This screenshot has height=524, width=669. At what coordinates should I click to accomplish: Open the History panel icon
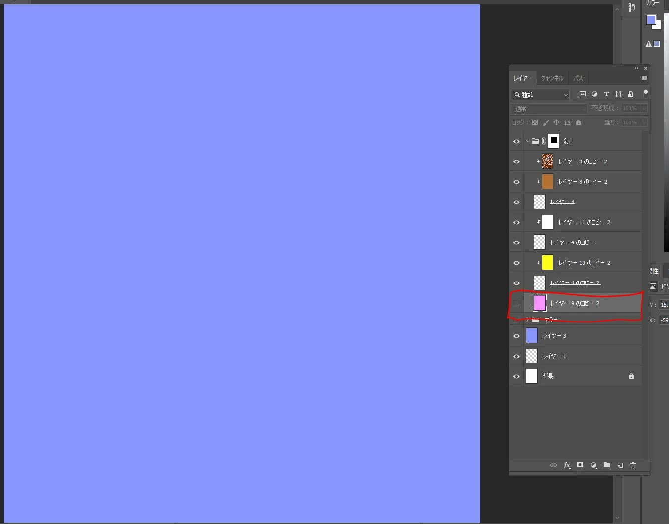coord(631,7)
